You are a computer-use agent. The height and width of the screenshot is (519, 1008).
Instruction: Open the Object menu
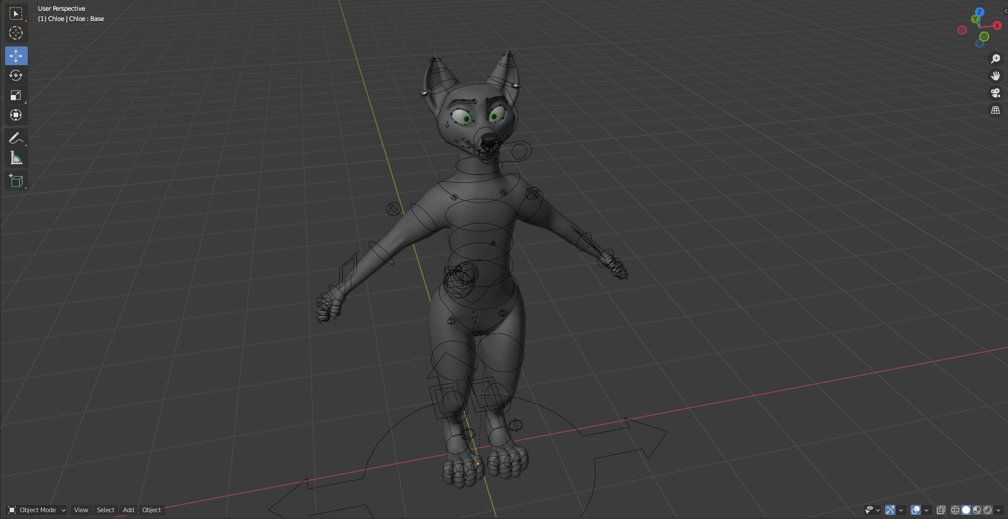pyautogui.click(x=151, y=510)
